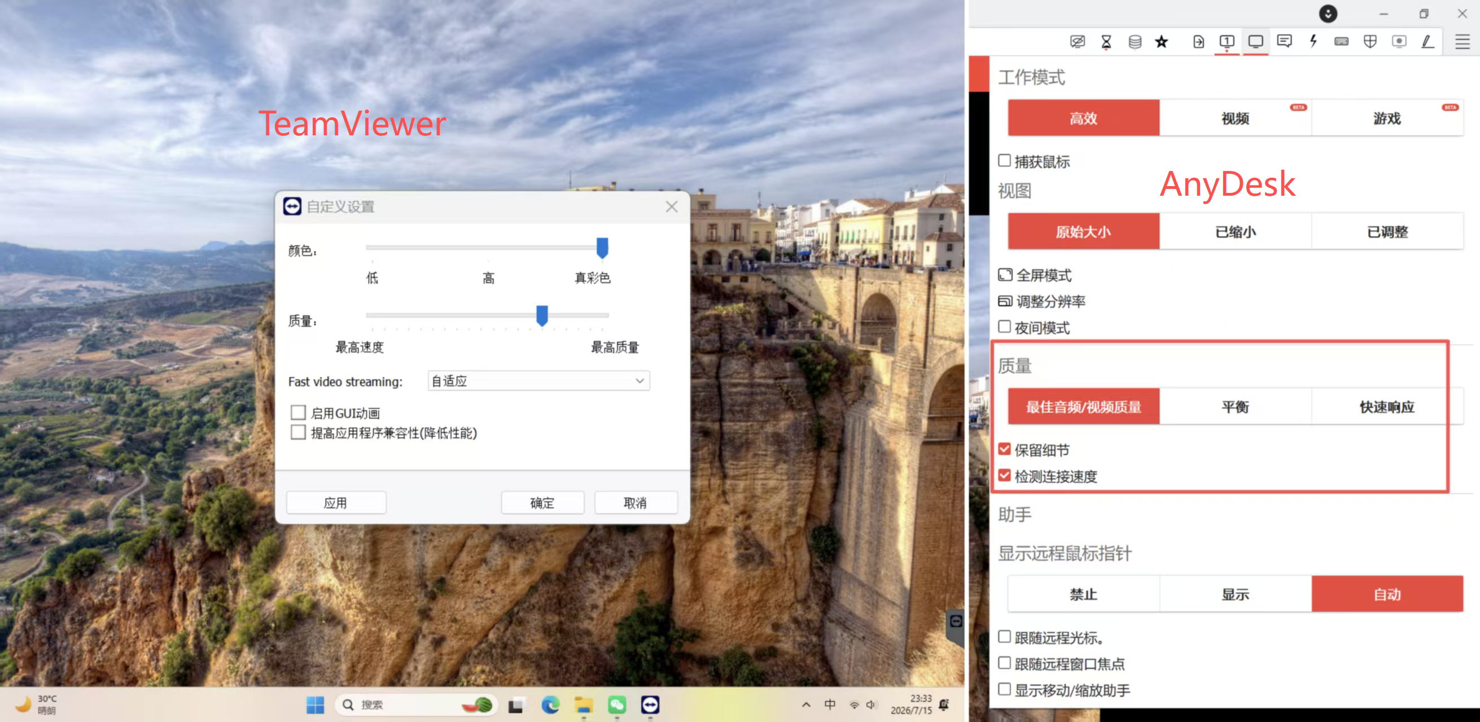Select 最佳音频/视频质量 quality option
Viewport: 1480px width, 722px height.
[1084, 406]
